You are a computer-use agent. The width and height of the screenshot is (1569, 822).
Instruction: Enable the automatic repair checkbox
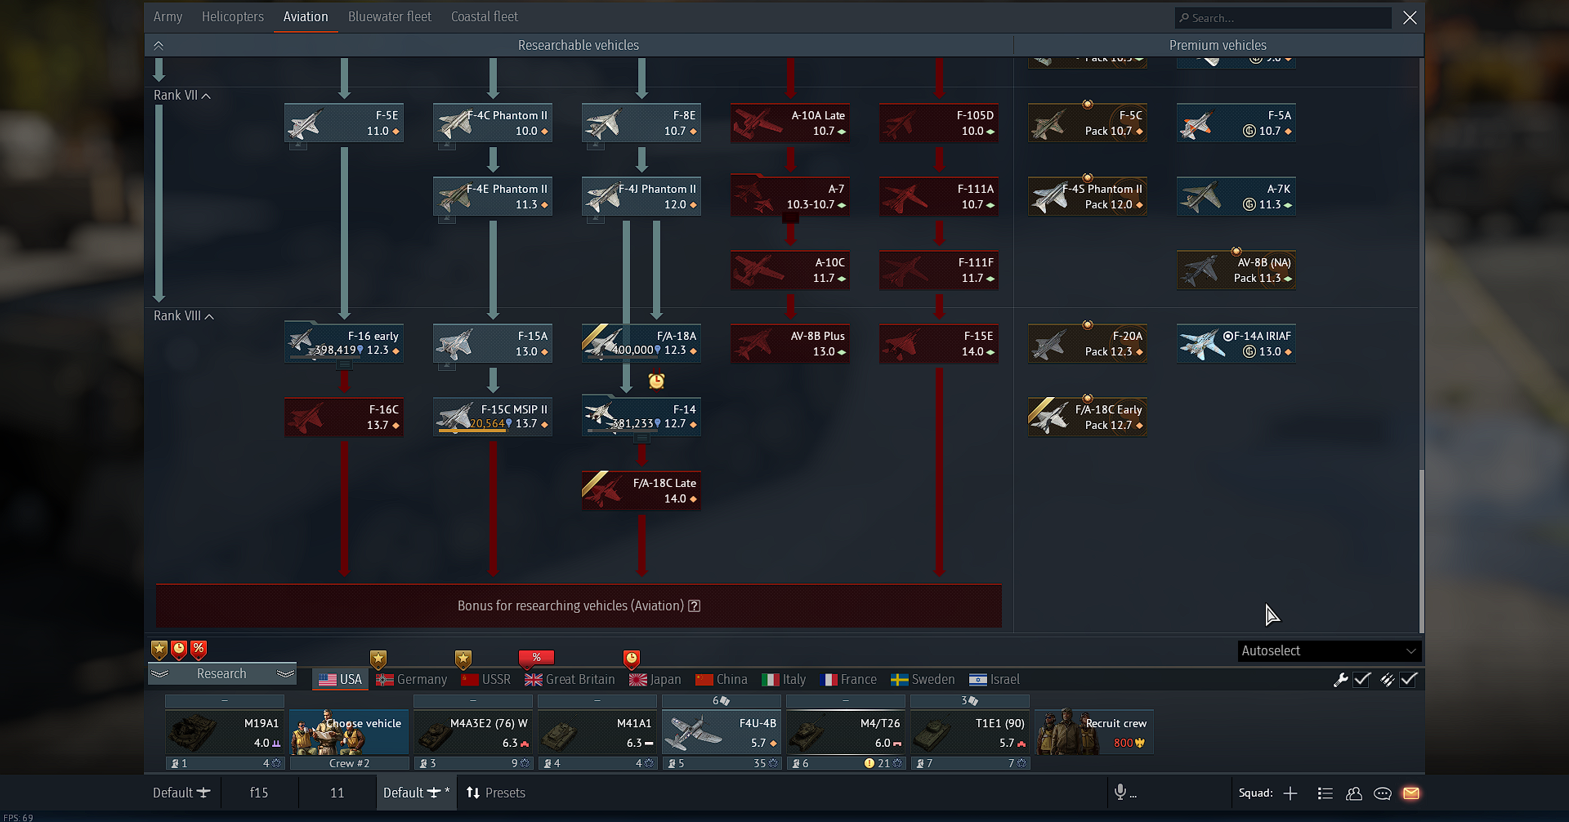[1361, 680]
